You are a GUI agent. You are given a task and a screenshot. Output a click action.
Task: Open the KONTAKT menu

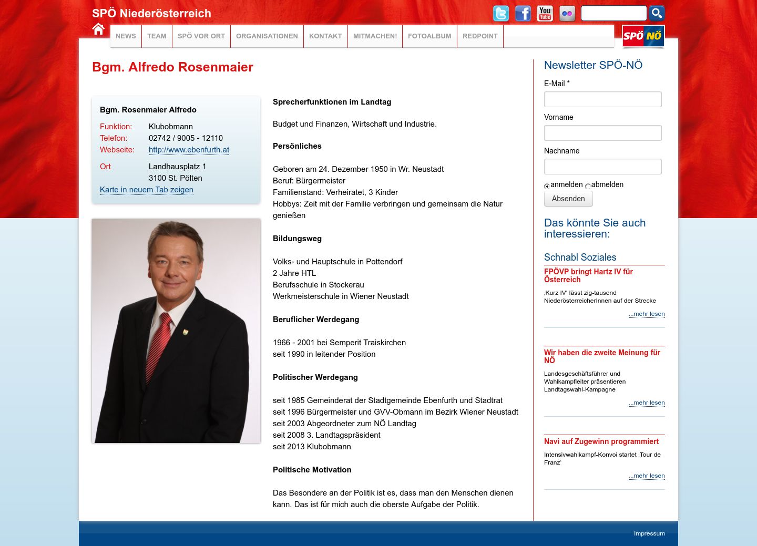[325, 36]
